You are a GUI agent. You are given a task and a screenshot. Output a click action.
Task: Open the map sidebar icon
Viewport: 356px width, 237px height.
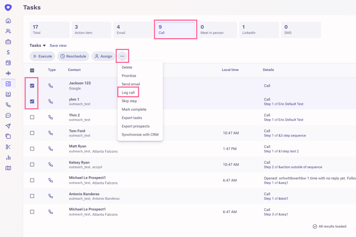8,168
